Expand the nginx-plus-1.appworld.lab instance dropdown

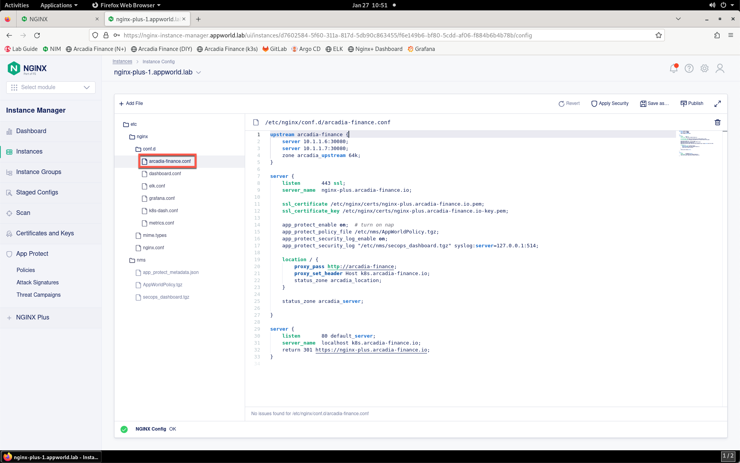pyautogui.click(x=198, y=73)
